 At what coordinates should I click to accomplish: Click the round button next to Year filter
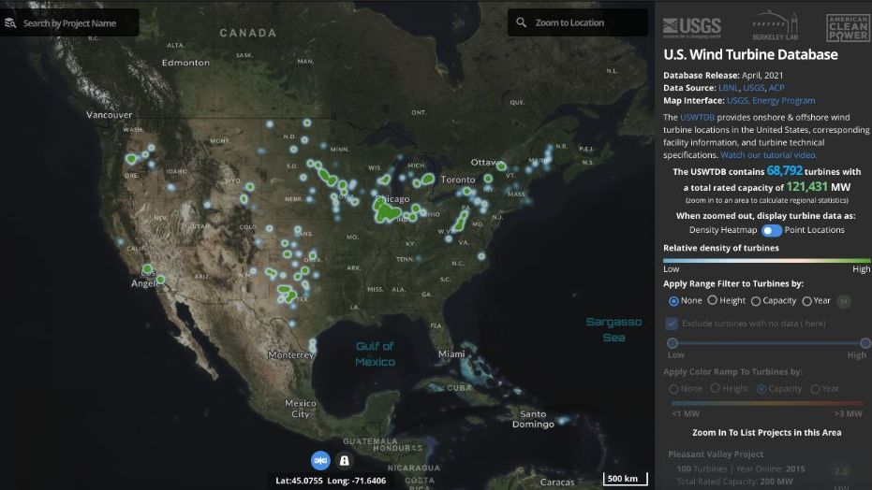coord(844,301)
